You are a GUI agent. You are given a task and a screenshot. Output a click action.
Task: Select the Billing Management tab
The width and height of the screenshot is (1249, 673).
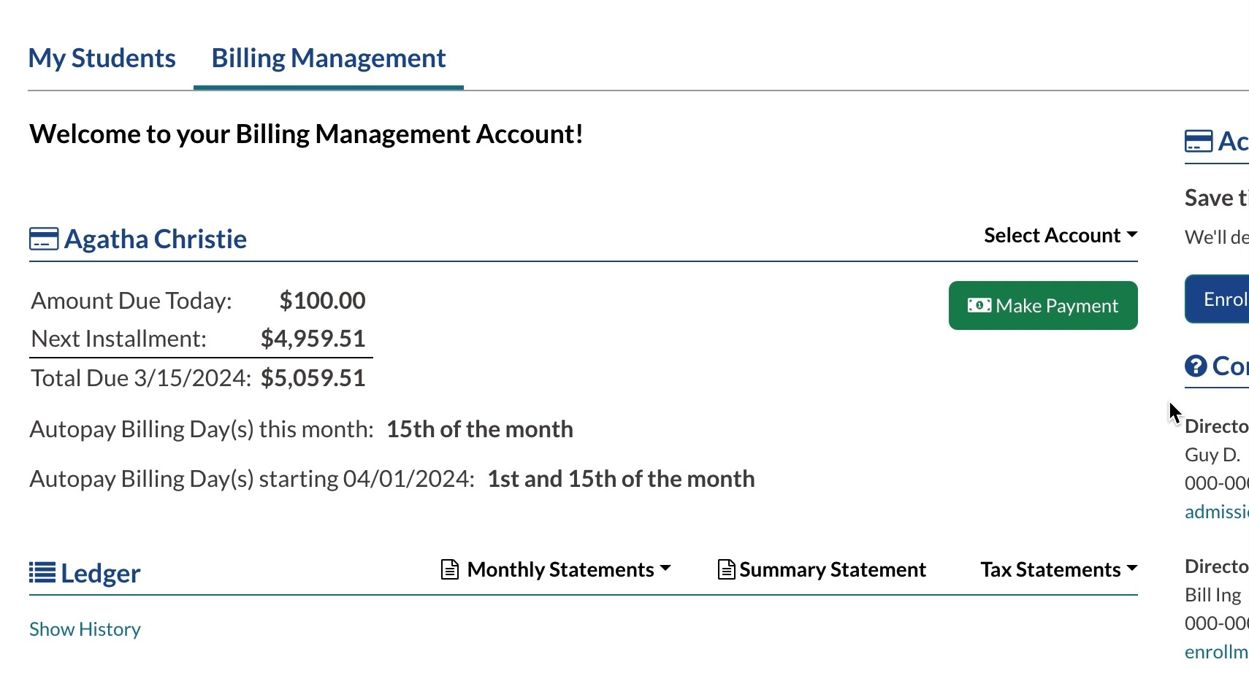329,58
